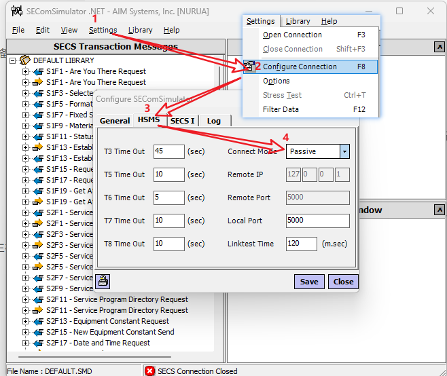Switch to the SECS I tab
Image resolution: width=447 pixels, height=376 pixels.
[x=183, y=121]
